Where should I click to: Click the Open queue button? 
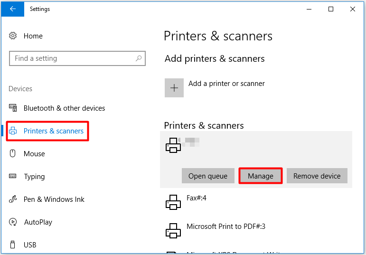point(208,176)
